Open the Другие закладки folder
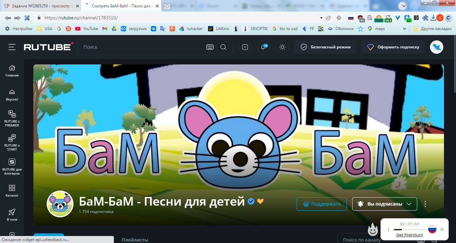This screenshot has width=456, height=243. 432,29
